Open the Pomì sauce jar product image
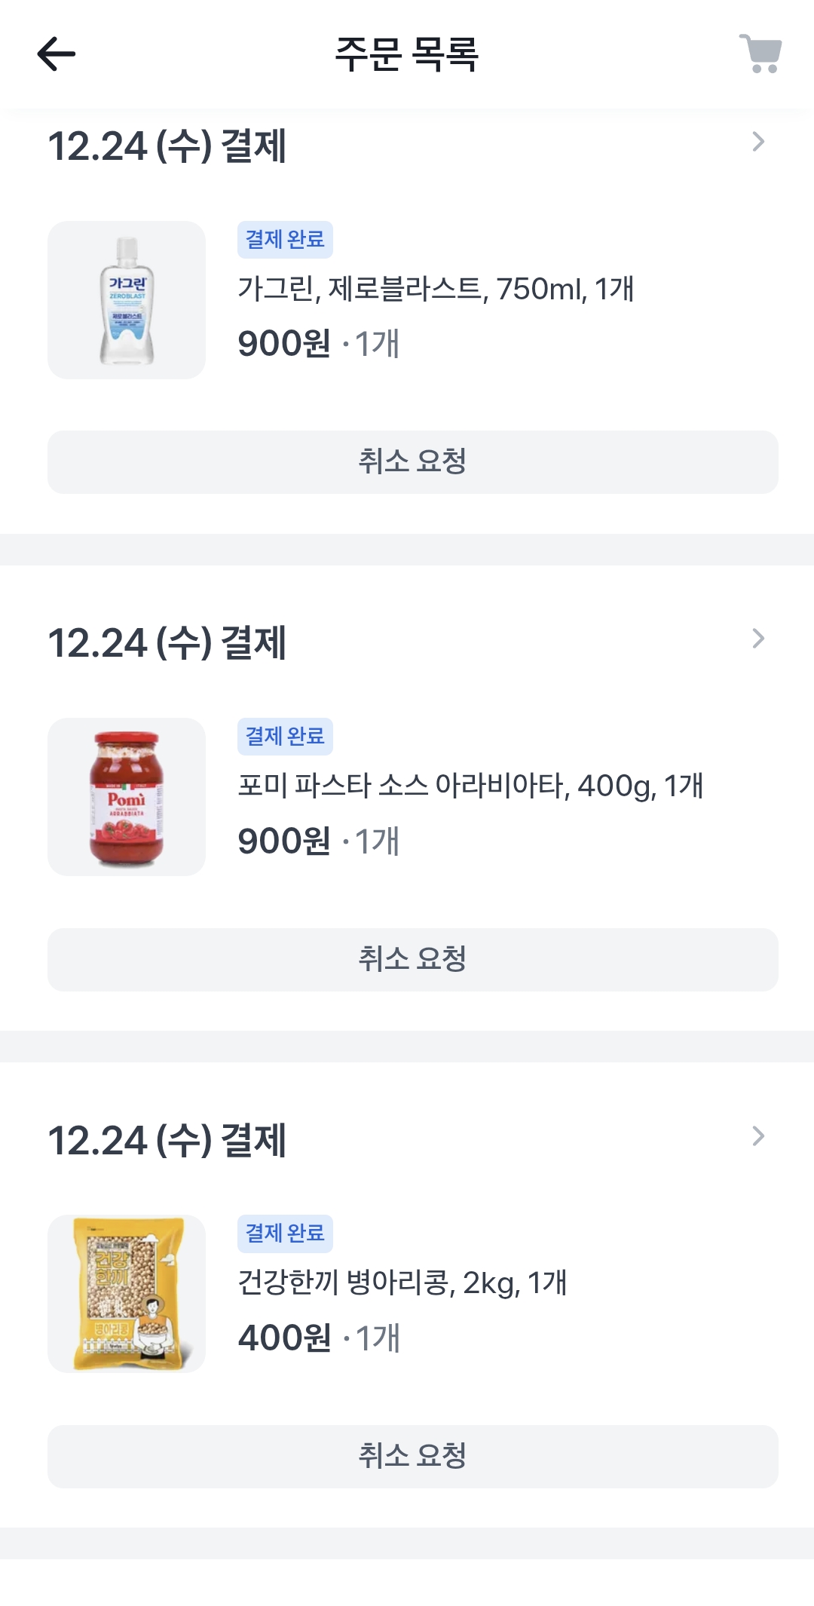Image resolution: width=814 pixels, height=1606 pixels. [x=127, y=797]
